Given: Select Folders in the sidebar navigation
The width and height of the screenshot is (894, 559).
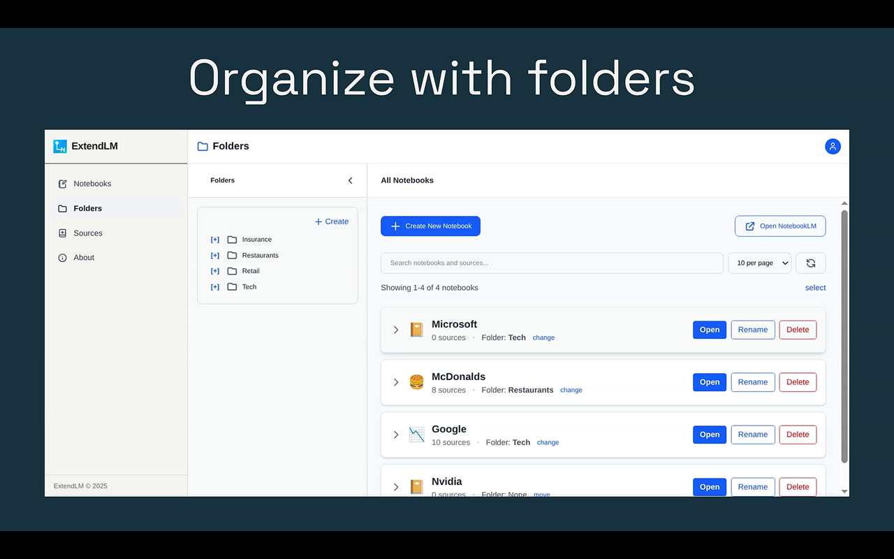Looking at the screenshot, I should (x=88, y=208).
